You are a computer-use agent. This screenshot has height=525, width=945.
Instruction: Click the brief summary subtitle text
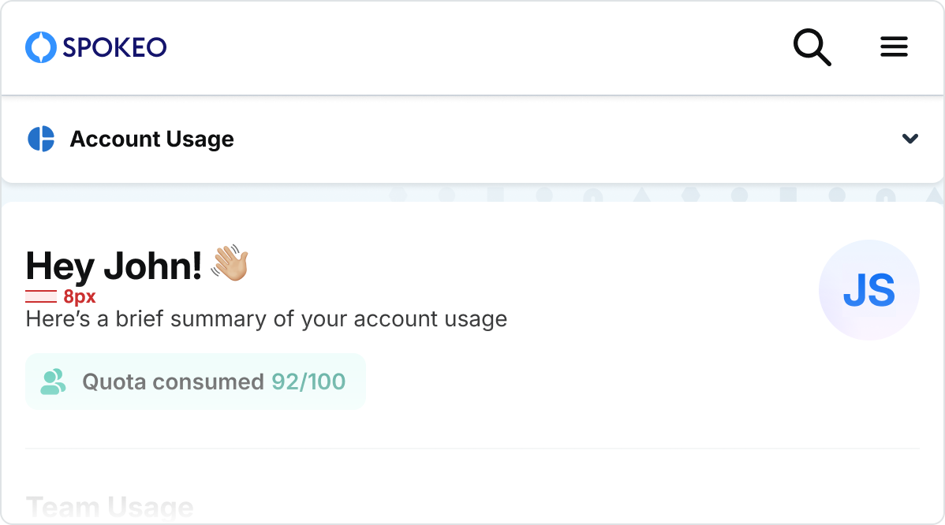pos(266,319)
